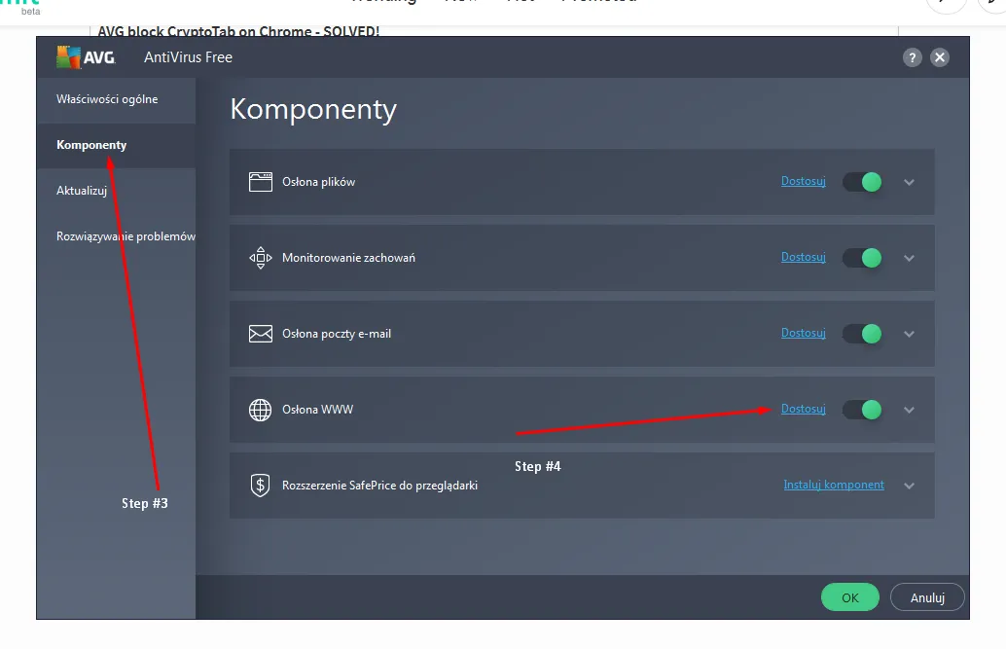The height and width of the screenshot is (649, 1006).
Task: Expand the Osłona WWW chevron
Action: (x=909, y=410)
